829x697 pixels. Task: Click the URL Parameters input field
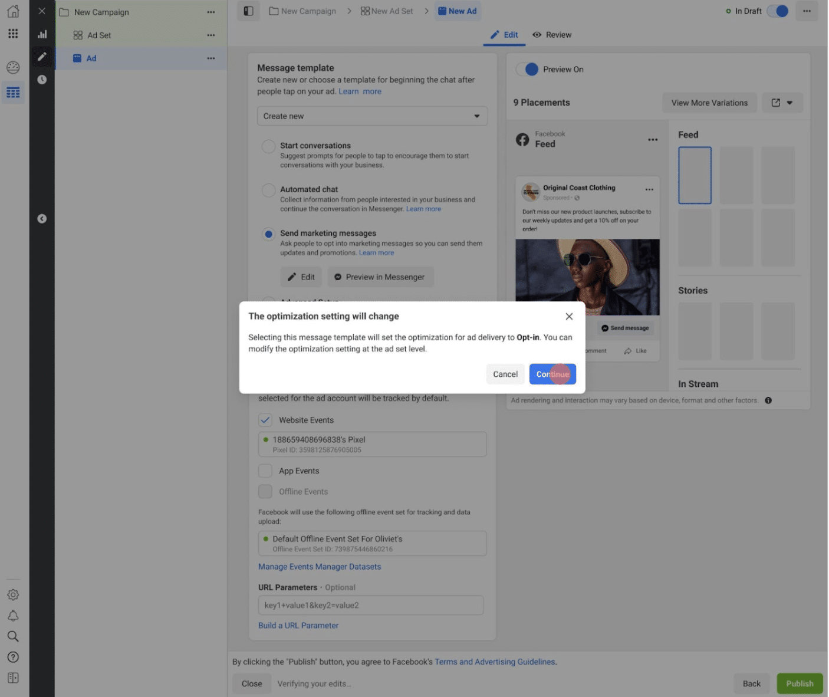371,605
